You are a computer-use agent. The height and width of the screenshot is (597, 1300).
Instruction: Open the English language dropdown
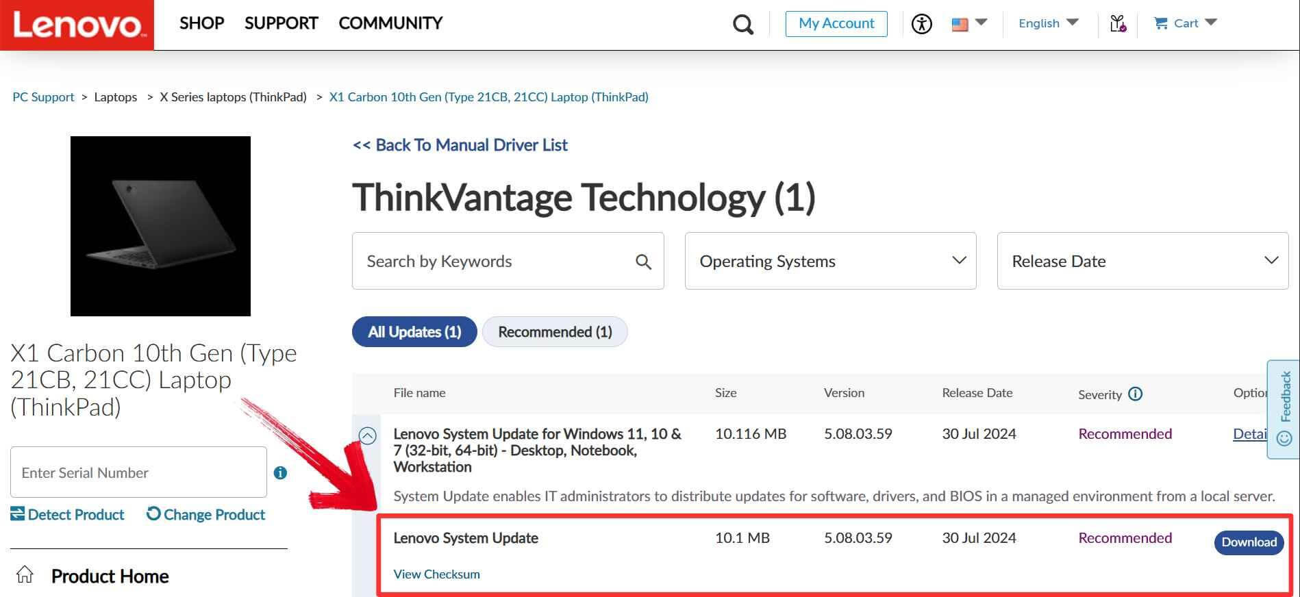(1048, 23)
